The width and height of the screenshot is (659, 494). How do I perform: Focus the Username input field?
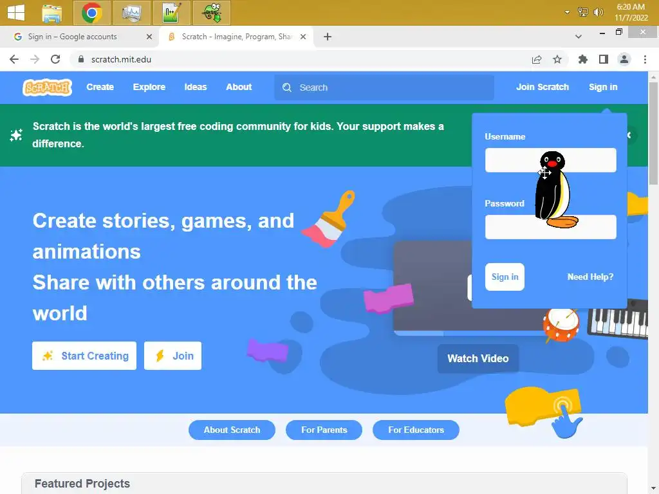(551, 160)
